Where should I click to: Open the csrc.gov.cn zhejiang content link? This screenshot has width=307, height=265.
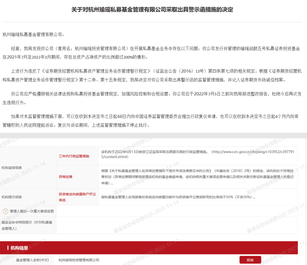coord(198,154)
